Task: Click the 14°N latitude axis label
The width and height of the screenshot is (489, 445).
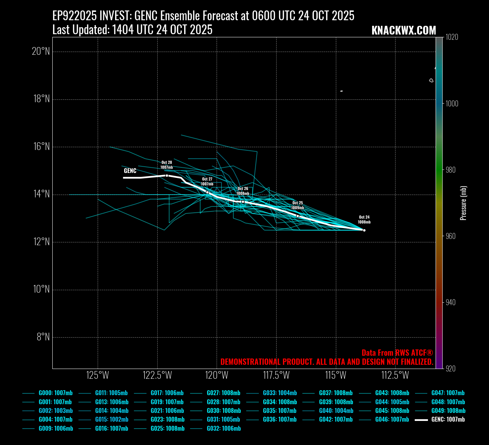Action: tap(42, 194)
